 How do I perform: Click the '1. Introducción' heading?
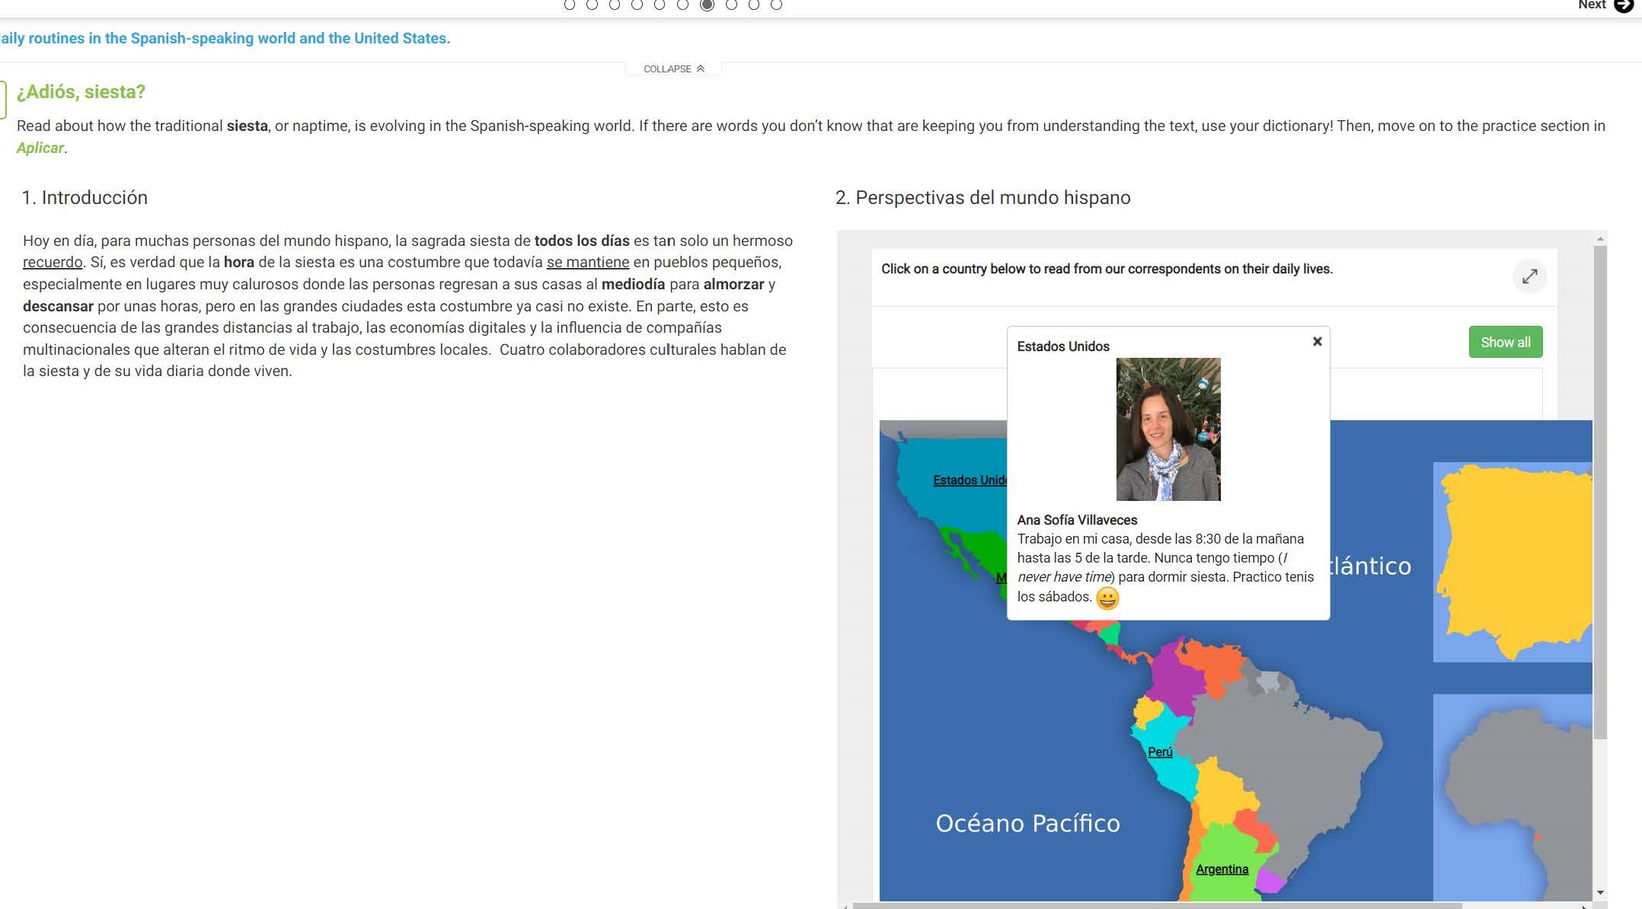point(85,198)
